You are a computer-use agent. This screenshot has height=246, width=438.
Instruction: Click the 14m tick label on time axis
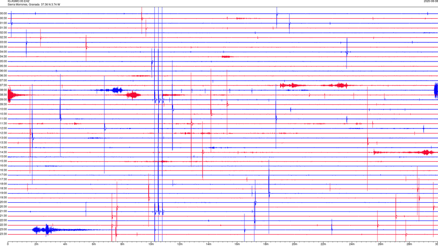[x=209, y=244]
